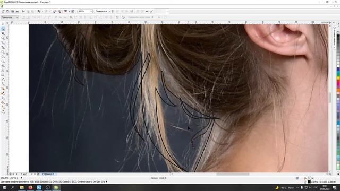Expand the color profile info arrow
This screenshot has width=340, height=191.
tap(106, 181)
